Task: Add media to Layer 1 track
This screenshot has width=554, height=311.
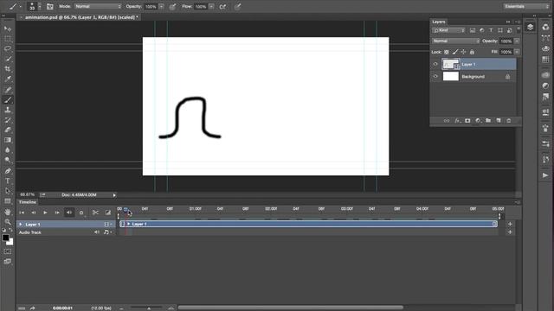Action: point(510,225)
